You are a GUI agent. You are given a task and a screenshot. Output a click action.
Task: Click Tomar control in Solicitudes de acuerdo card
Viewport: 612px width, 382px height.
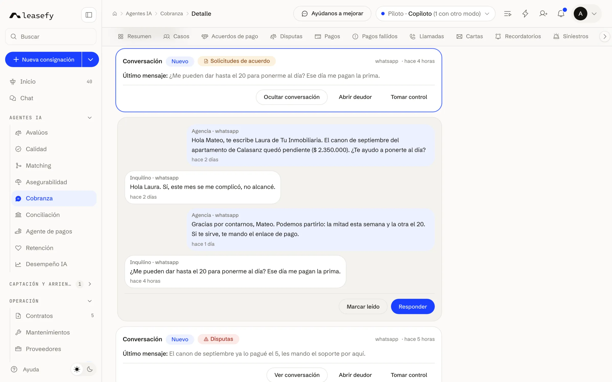click(x=409, y=97)
